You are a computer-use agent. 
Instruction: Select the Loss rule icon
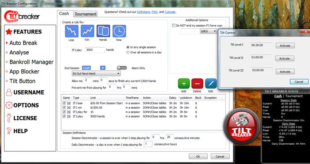pos(72,31)
